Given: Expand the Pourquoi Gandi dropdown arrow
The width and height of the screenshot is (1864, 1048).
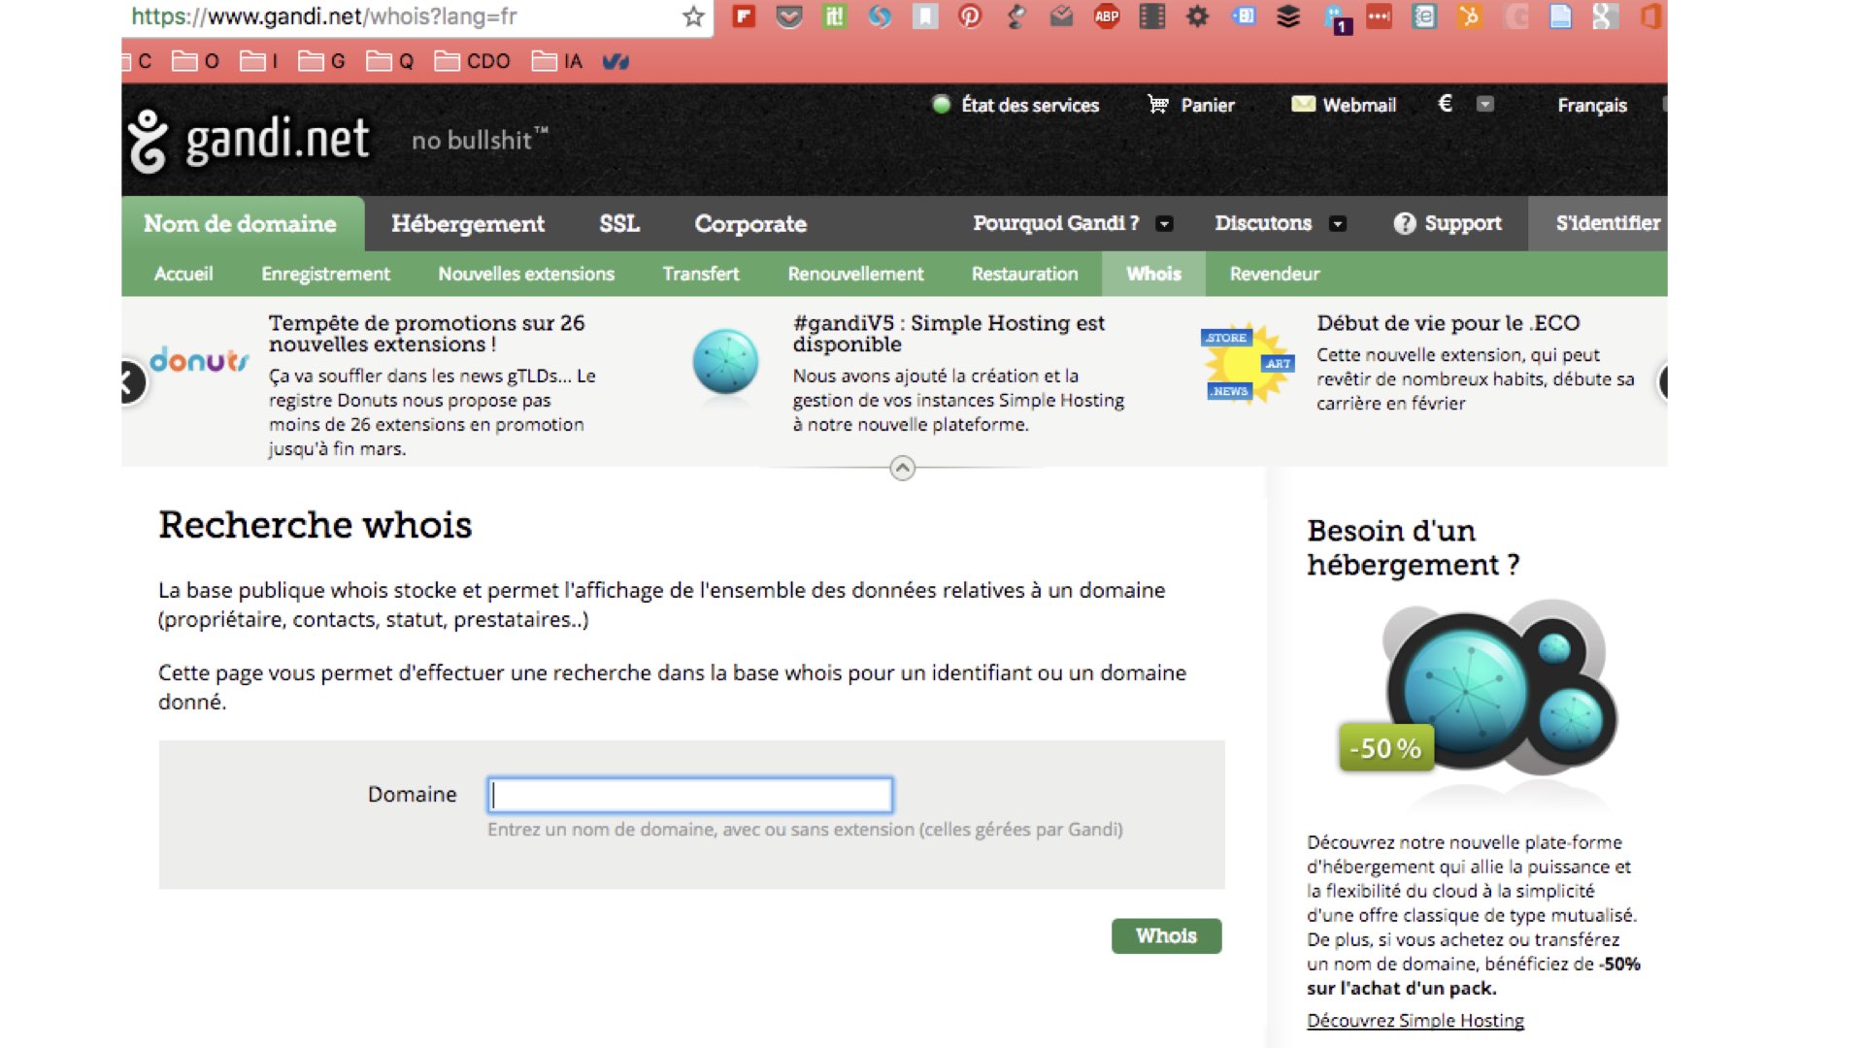Looking at the screenshot, I should point(1164,224).
